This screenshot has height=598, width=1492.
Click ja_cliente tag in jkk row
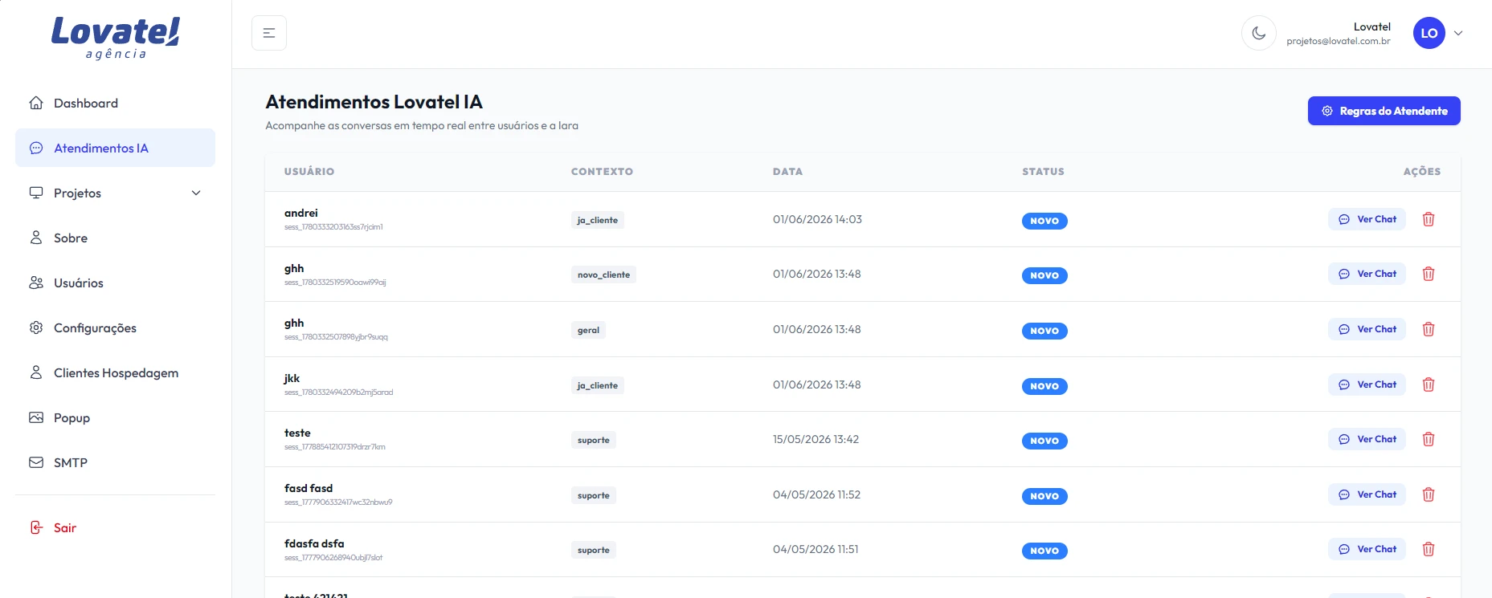point(598,385)
